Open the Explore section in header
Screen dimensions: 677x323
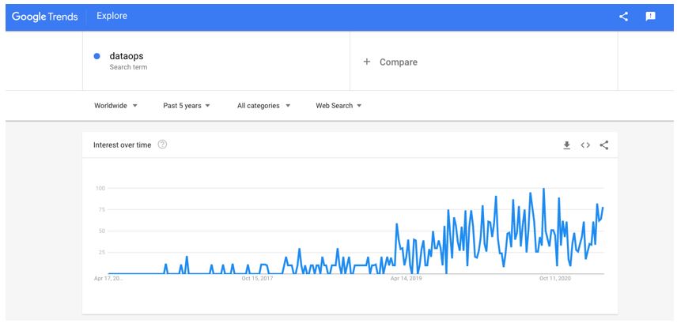click(x=112, y=16)
